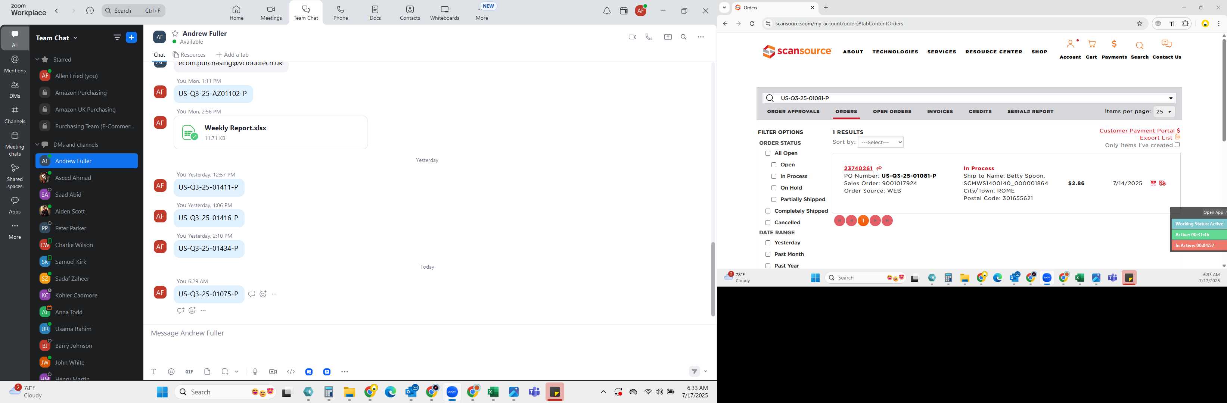This screenshot has height=403, width=1227.
Task: Check the Completely Shipped filter
Action: (x=768, y=211)
